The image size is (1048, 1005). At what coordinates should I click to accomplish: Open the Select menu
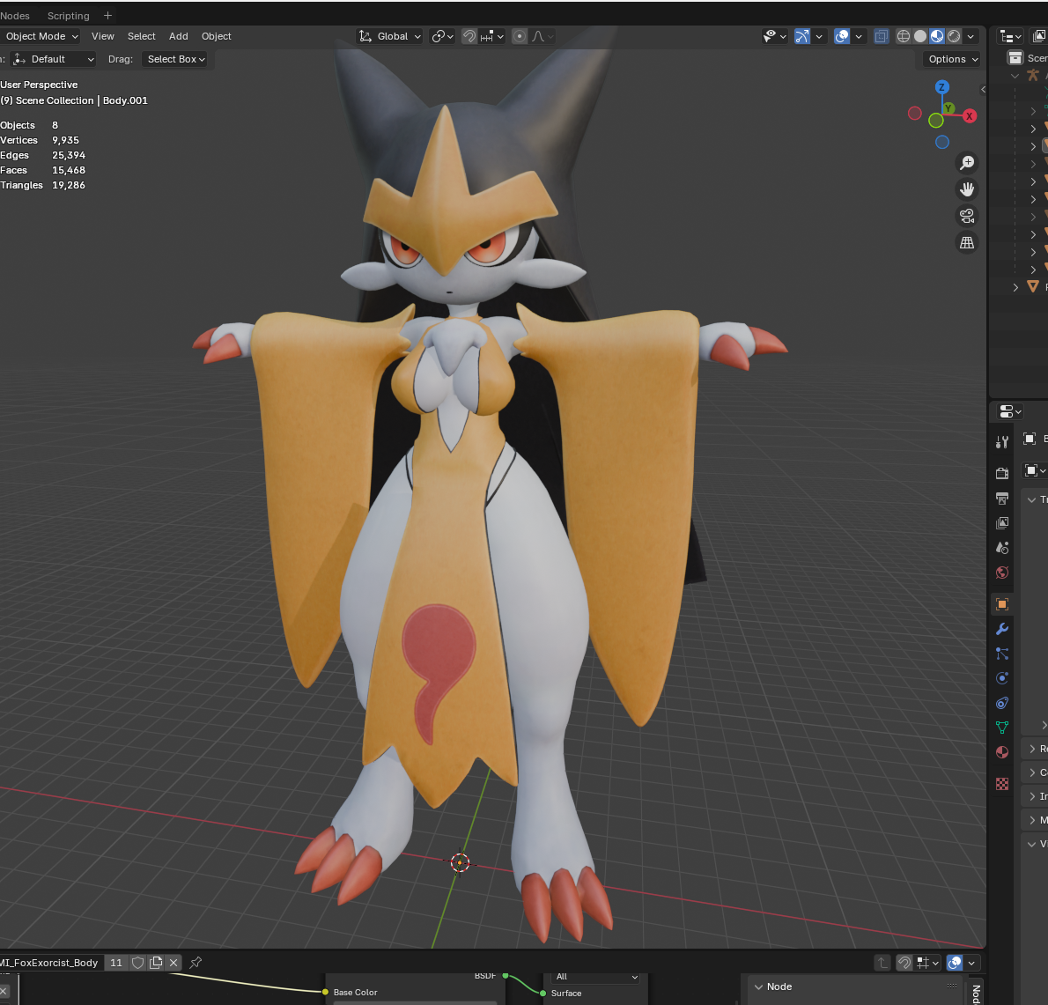[142, 36]
